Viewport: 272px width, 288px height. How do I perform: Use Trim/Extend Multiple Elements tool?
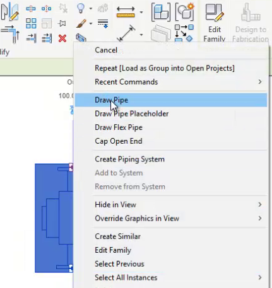[47, 38]
